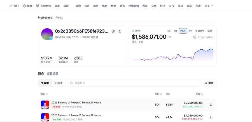Select the 最新 newest category
Viewport: 252px width, 122px height.
click(66, 6)
